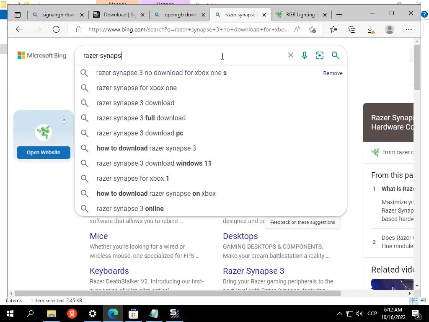The width and height of the screenshot is (429, 322).
Task: Open the Favorites list
Action: (x=333, y=29)
